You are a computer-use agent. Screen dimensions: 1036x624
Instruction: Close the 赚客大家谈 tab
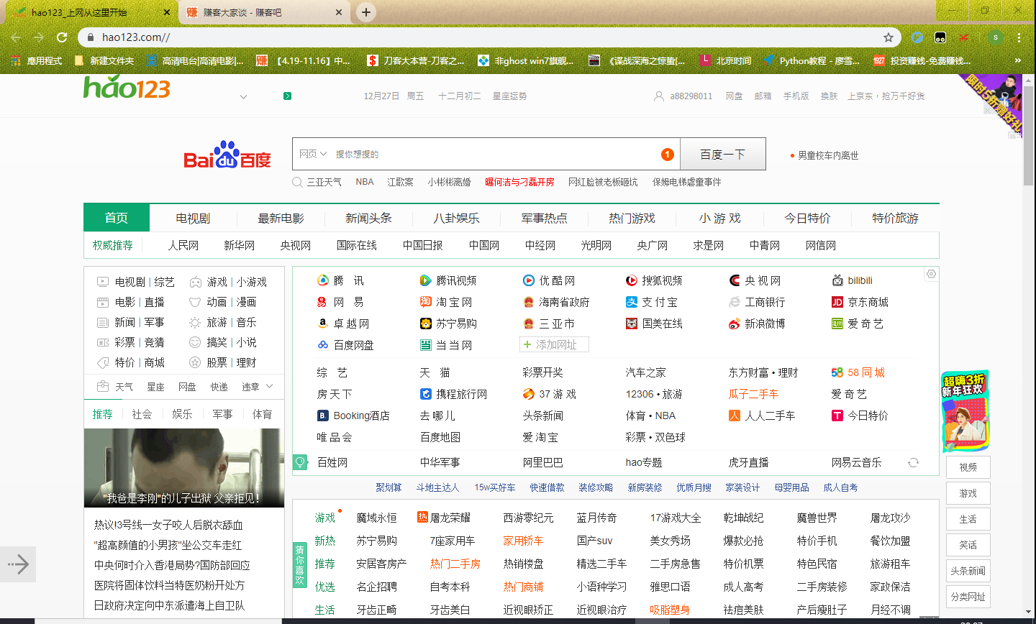point(339,12)
